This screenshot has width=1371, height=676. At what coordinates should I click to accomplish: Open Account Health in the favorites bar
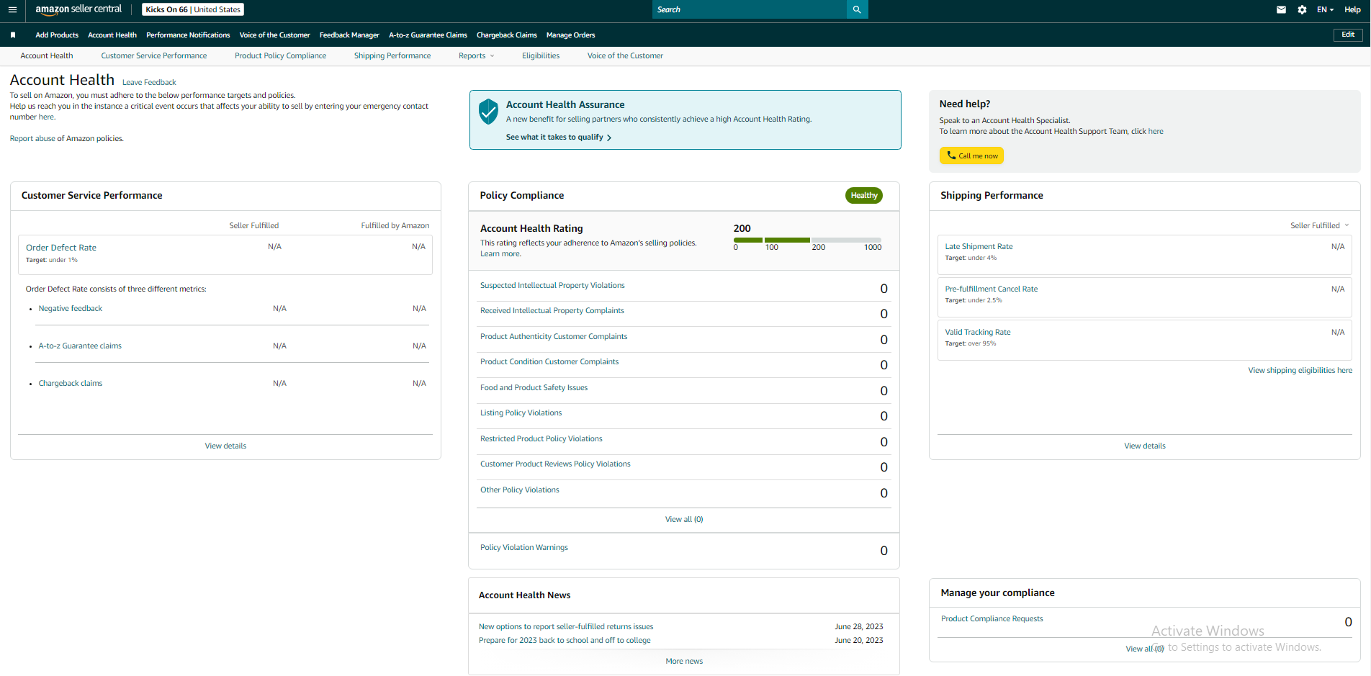tap(112, 35)
